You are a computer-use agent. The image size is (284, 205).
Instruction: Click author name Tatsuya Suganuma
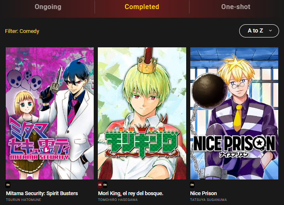click(x=208, y=200)
